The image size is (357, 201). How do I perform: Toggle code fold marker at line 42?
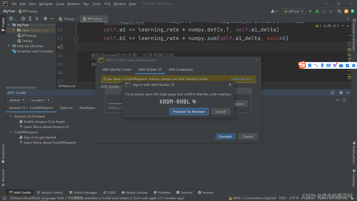76,38
